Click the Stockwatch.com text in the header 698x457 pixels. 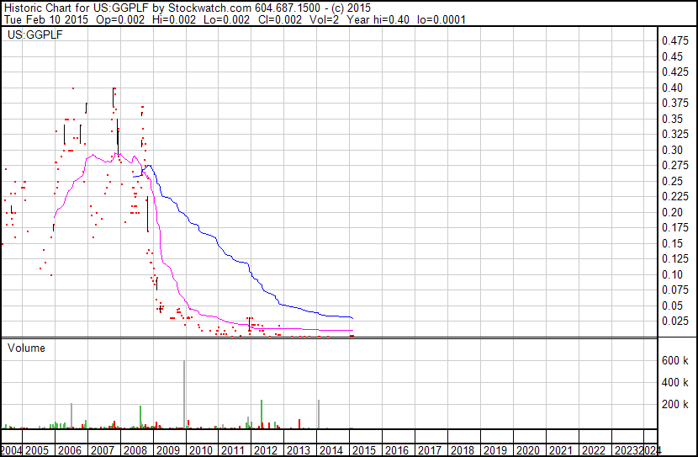click(x=209, y=8)
